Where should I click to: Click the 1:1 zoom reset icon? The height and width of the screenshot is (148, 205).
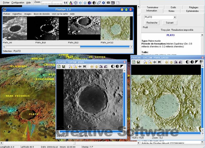pos(65,2)
